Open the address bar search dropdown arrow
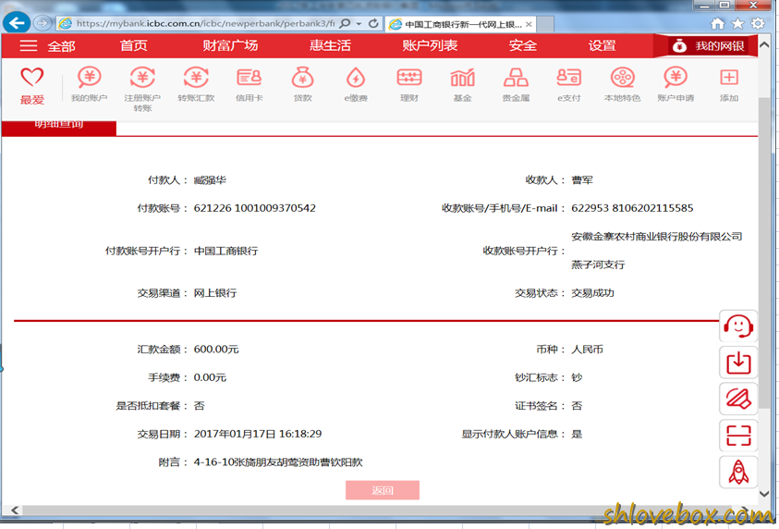This screenshot has height=529, width=779. tap(359, 23)
